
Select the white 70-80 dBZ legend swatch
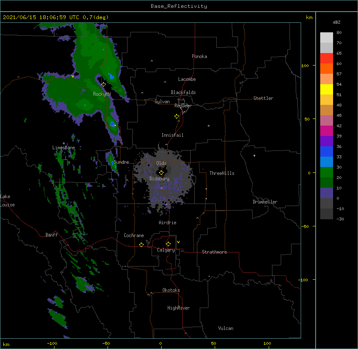[x=326, y=38]
